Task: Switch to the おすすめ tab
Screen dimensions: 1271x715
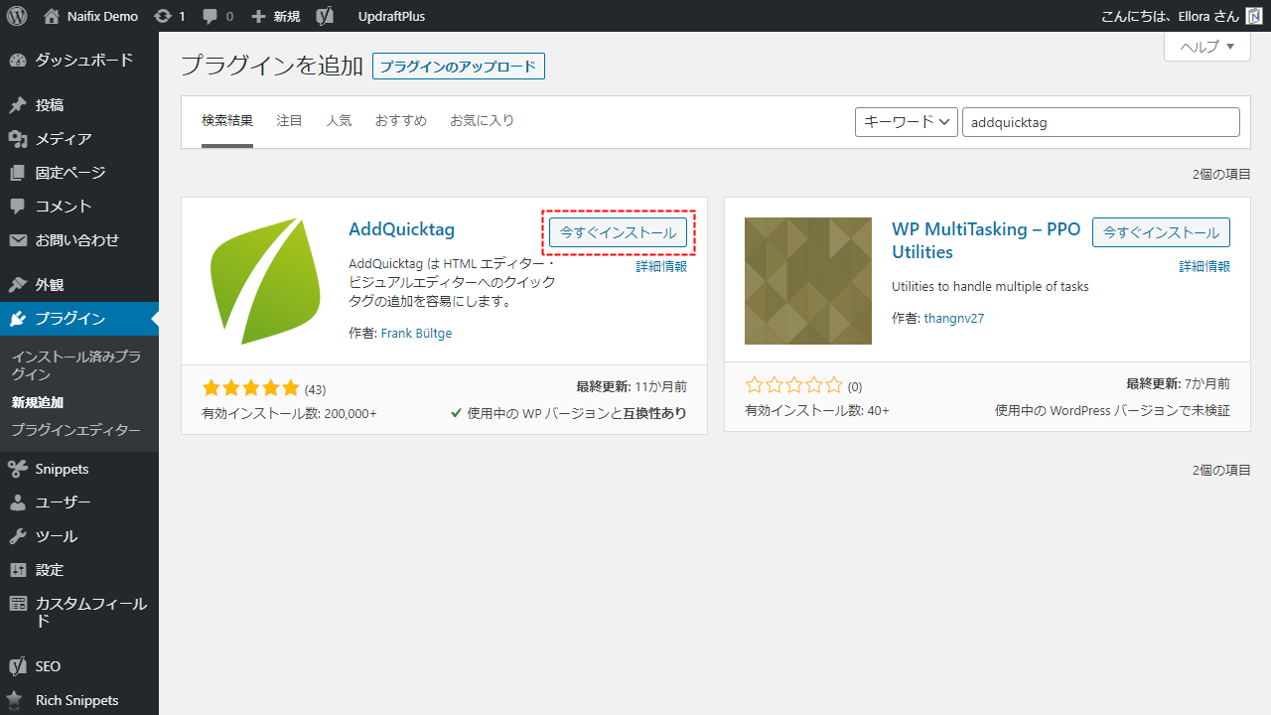Action: click(x=401, y=121)
